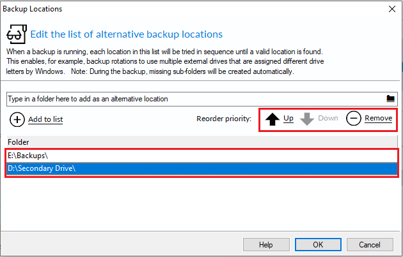Click the "Up" link label
The width and height of the screenshot is (403, 257).
point(288,119)
